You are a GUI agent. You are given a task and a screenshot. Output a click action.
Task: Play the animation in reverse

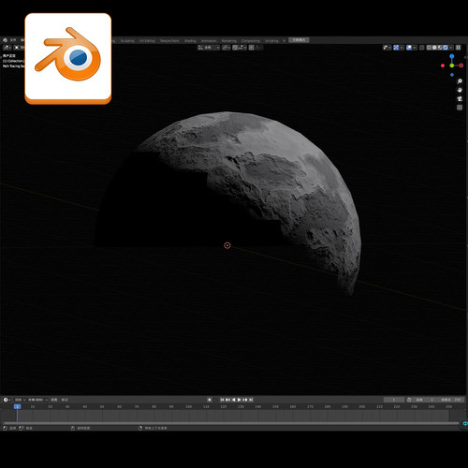[x=234, y=400]
